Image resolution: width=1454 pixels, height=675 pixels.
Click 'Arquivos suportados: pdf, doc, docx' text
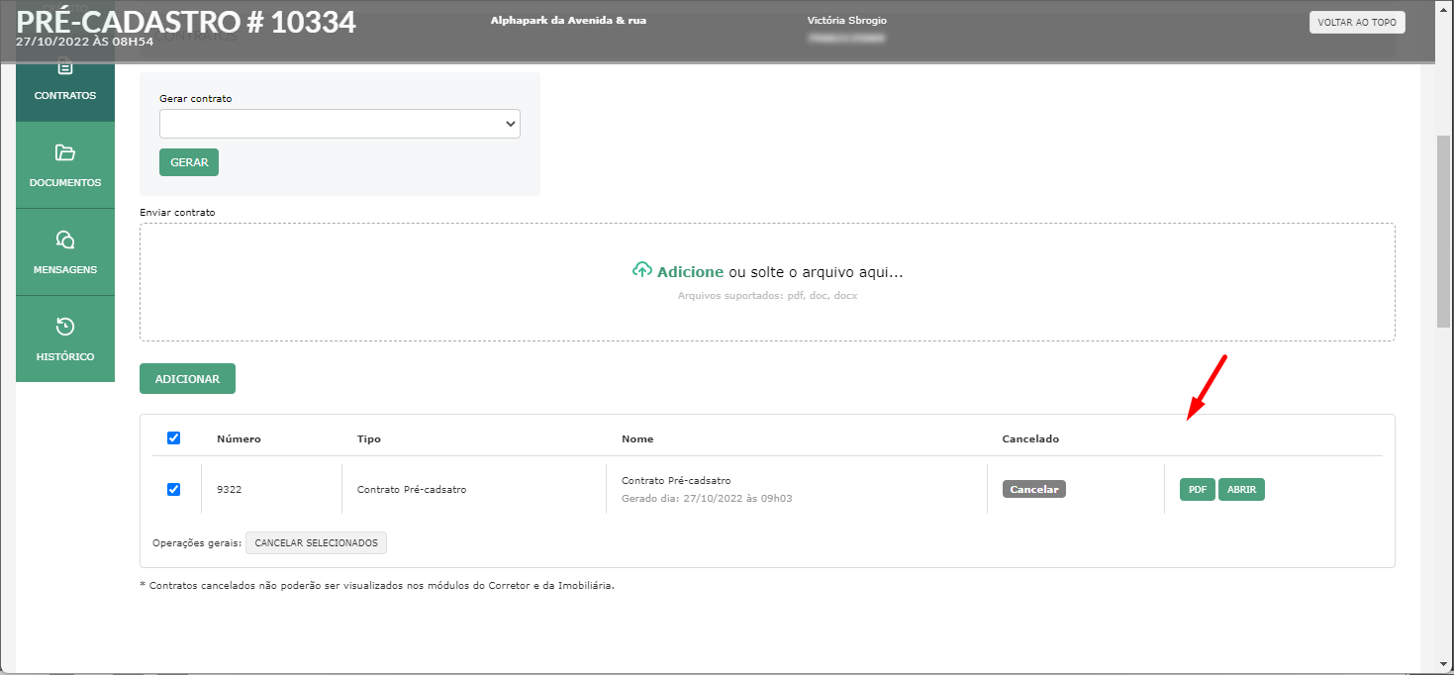(x=767, y=295)
